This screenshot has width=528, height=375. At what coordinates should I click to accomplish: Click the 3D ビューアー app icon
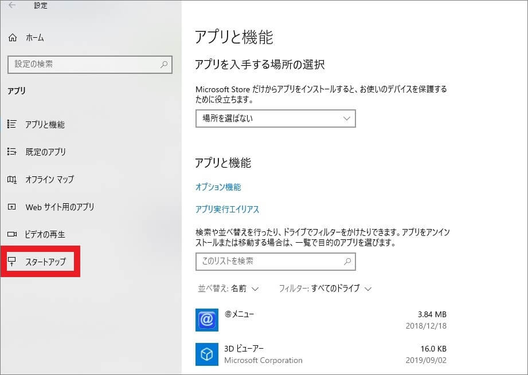click(207, 354)
